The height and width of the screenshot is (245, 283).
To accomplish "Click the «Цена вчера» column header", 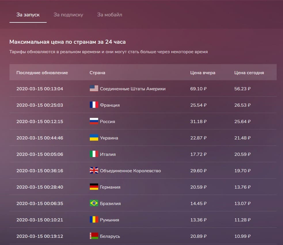I will pos(203,73).
